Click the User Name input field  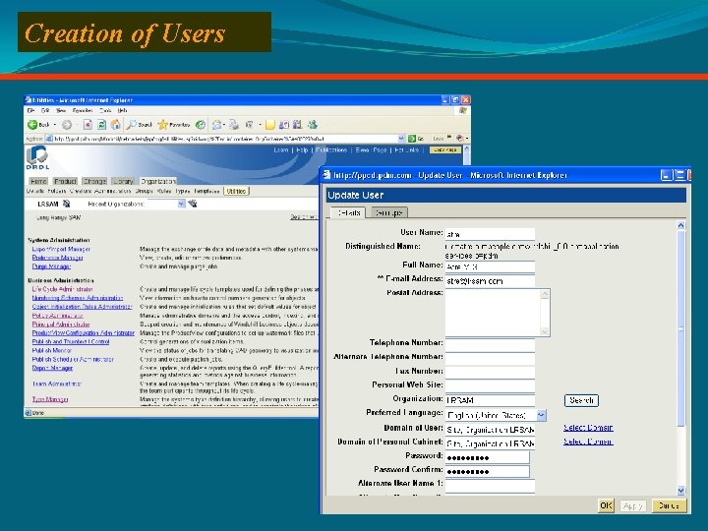click(490, 234)
